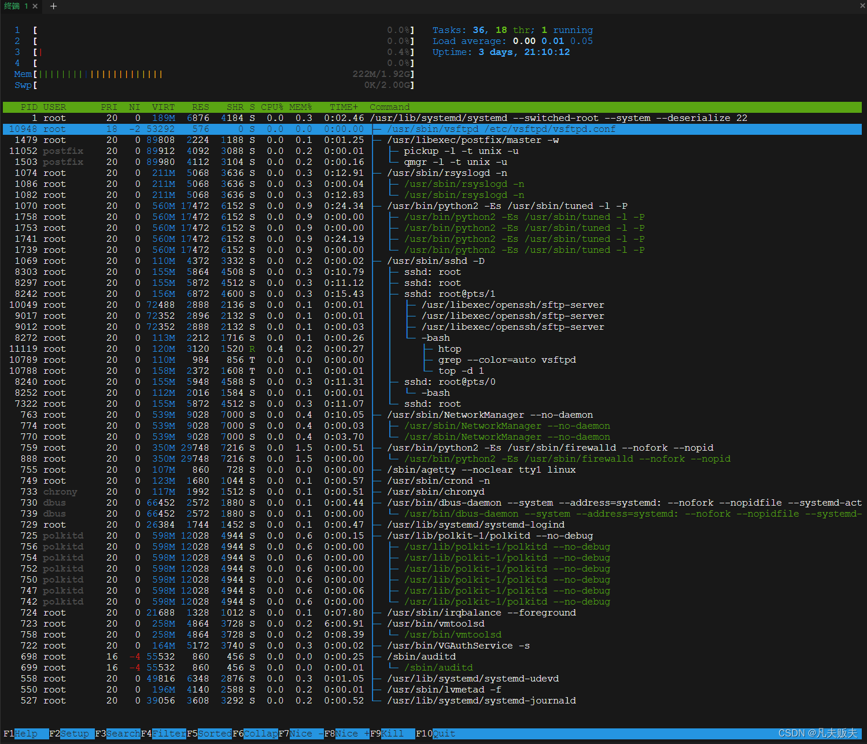Select the systemd PID 1 row
Viewport: 867px width, 744px height.
tap(432, 118)
